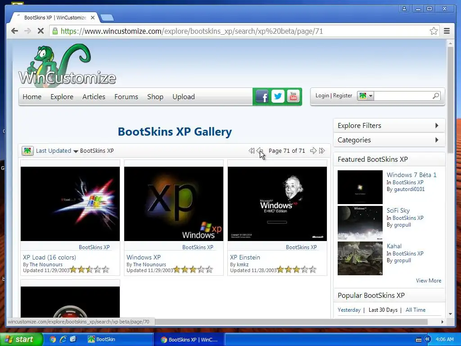Jump to last page with double-right arrow
461x346 pixels.
pyautogui.click(x=322, y=150)
